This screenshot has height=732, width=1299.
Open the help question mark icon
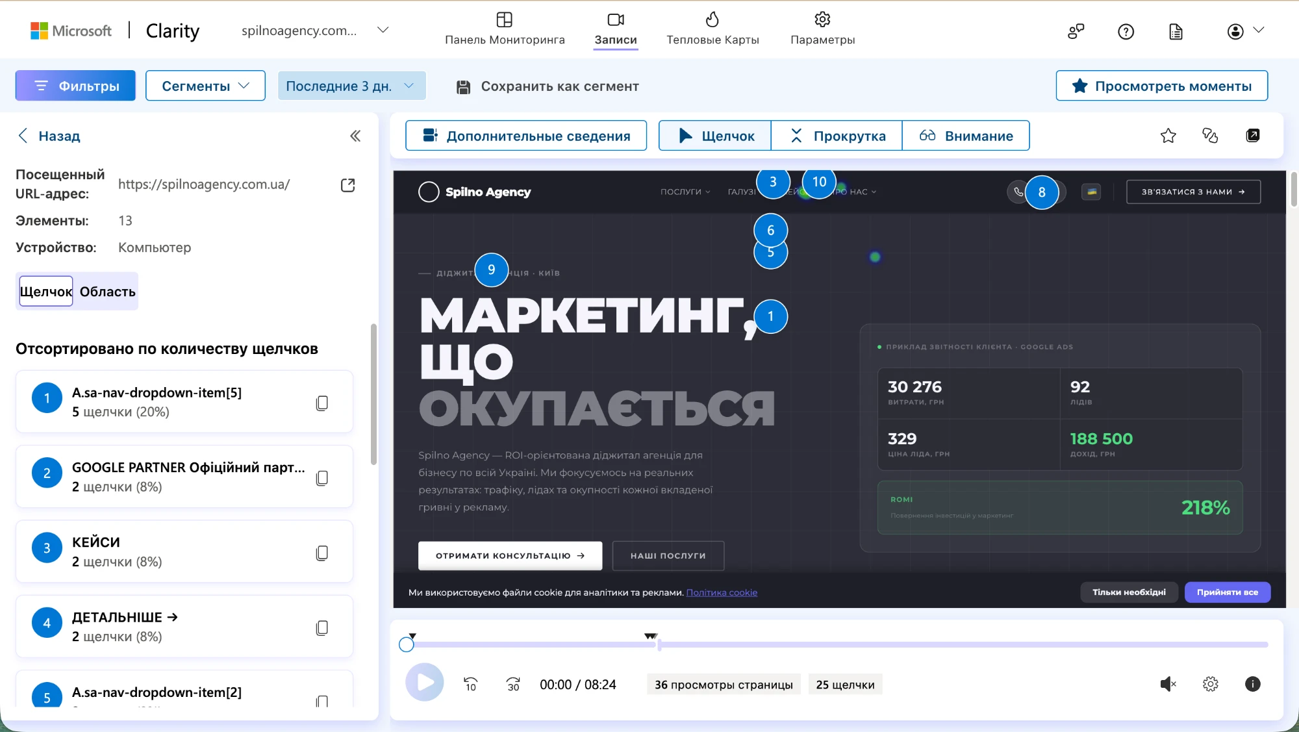point(1126,31)
